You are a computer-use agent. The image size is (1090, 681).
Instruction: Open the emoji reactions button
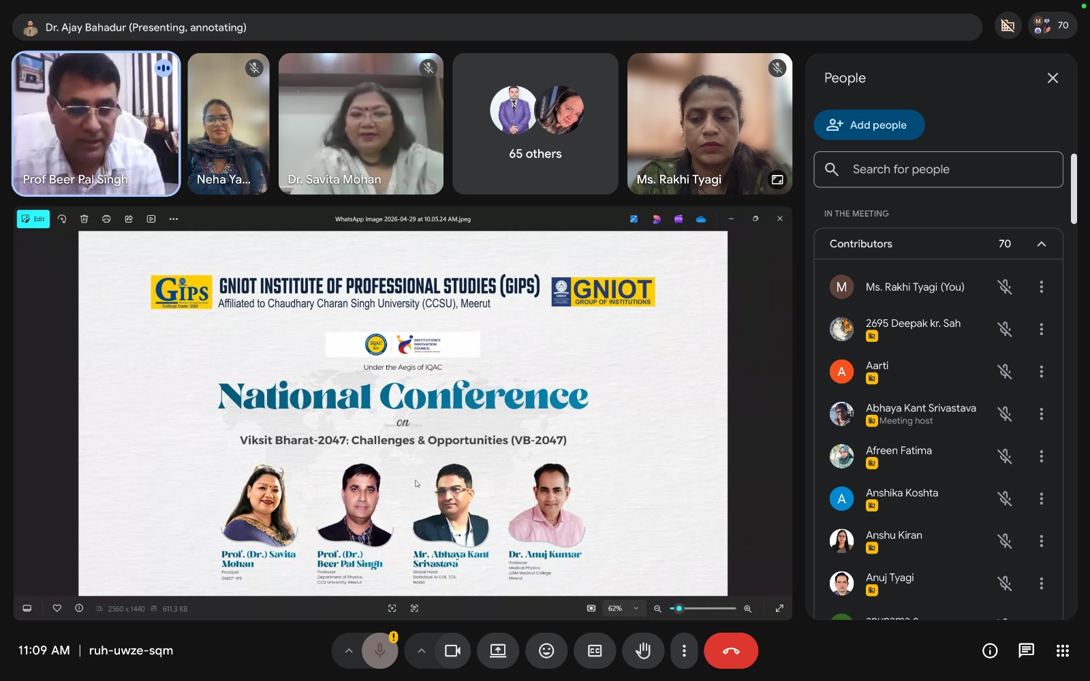point(546,651)
